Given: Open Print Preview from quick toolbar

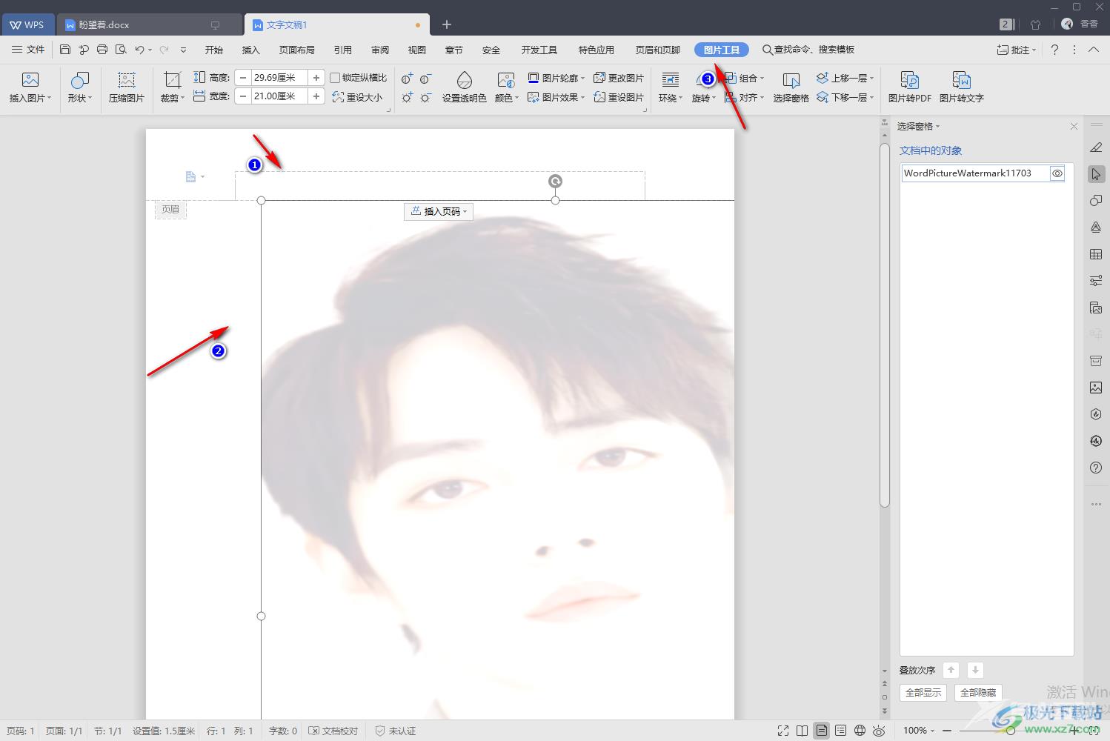Looking at the screenshot, I should [121, 50].
